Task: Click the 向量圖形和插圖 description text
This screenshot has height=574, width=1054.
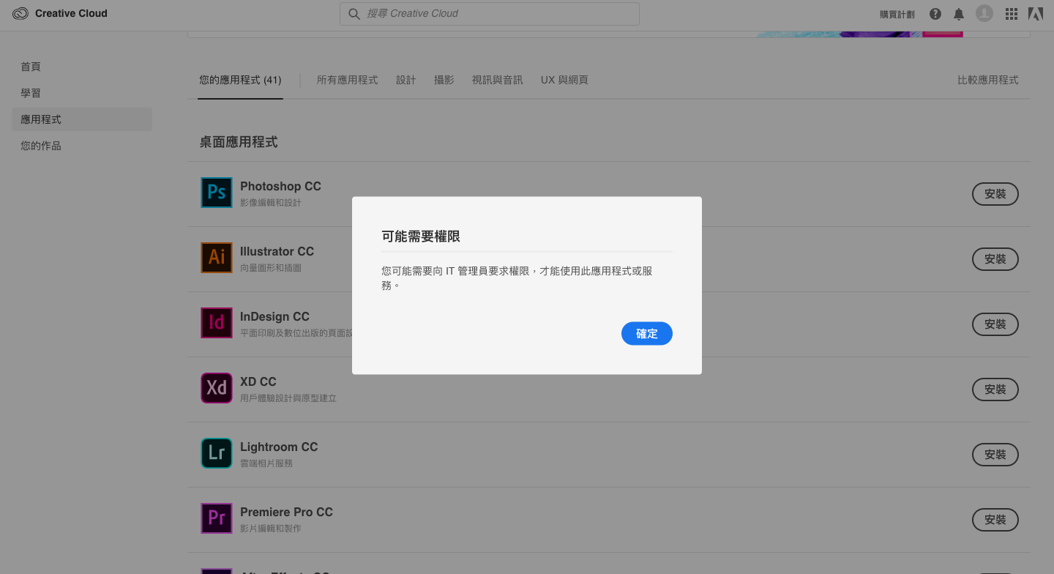Action: pos(271,268)
